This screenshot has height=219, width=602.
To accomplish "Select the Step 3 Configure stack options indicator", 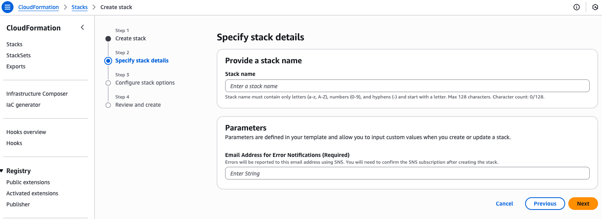I will pos(108,83).
